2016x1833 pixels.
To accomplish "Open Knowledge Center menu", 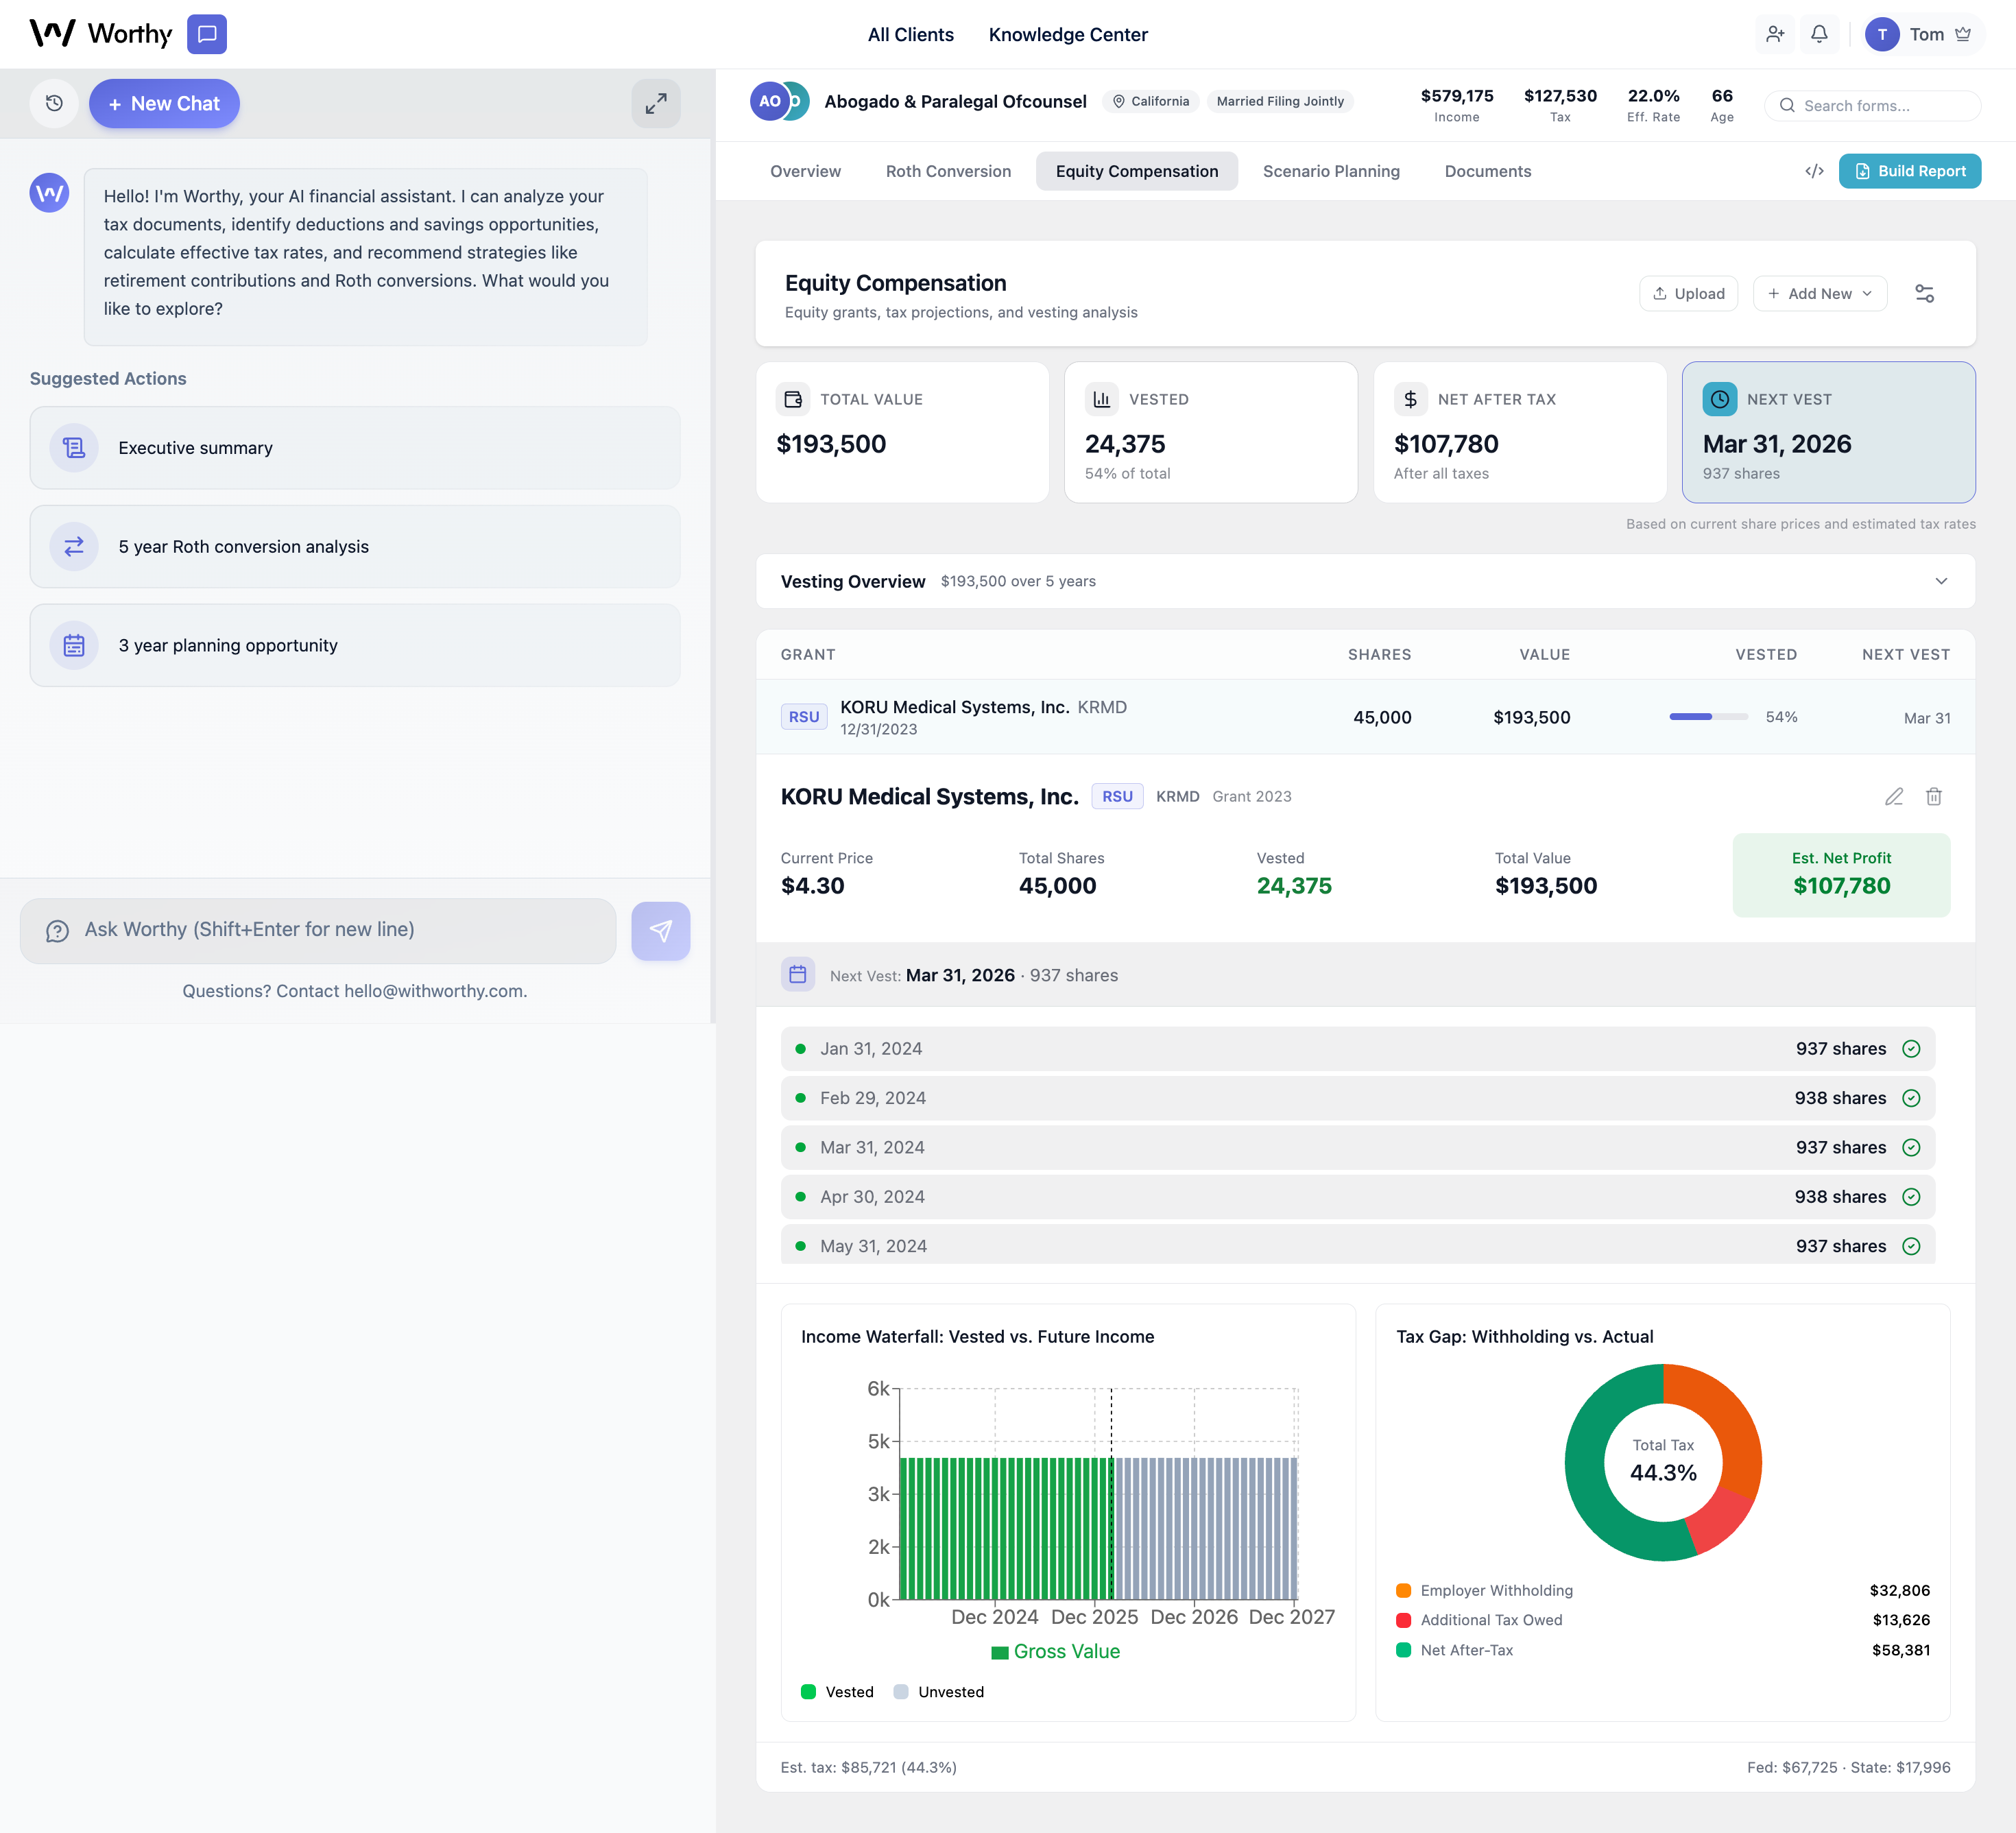I will [x=1068, y=34].
